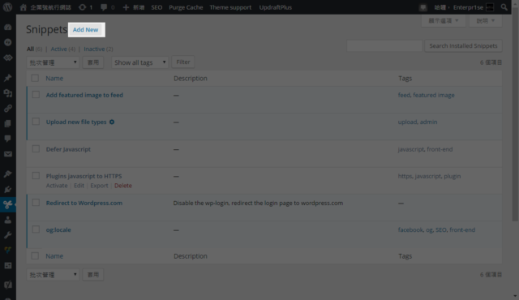Open Comments via sidebar speech bubble icon
This screenshot has width=519, height=300.
7,139
